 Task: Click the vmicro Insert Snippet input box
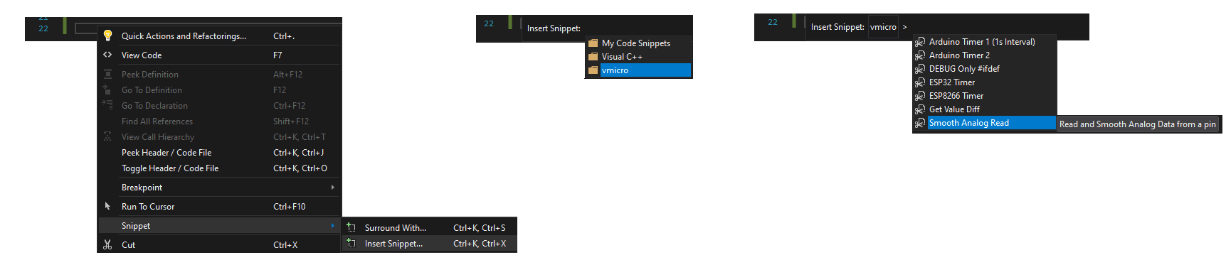pos(883,27)
